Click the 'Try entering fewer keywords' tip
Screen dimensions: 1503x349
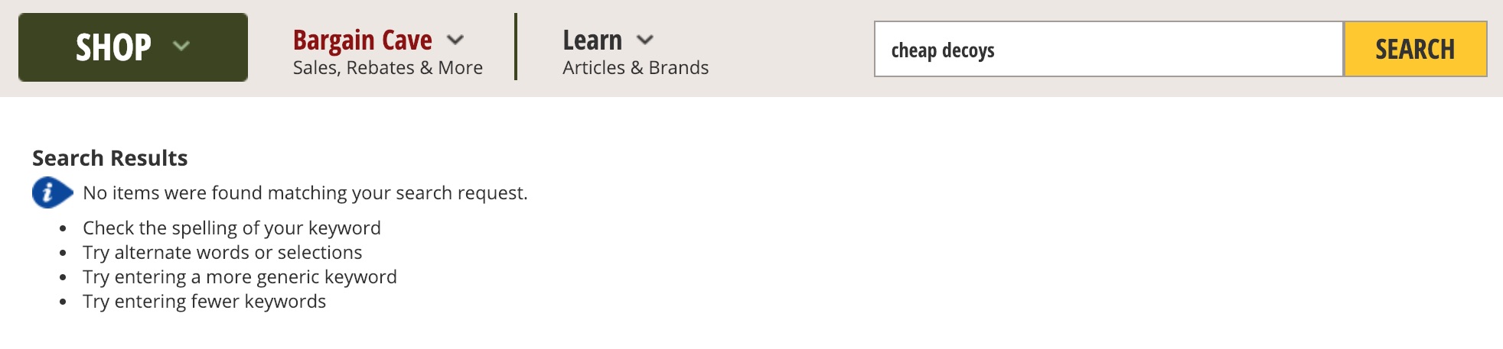(204, 301)
